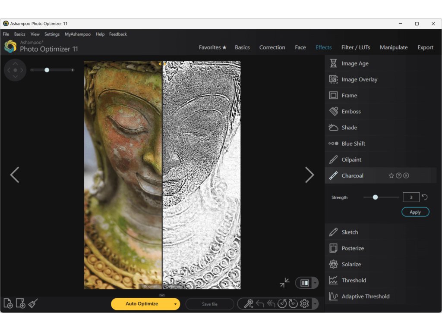
Task: Click the broom cleanup icon
Action: tap(33, 303)
